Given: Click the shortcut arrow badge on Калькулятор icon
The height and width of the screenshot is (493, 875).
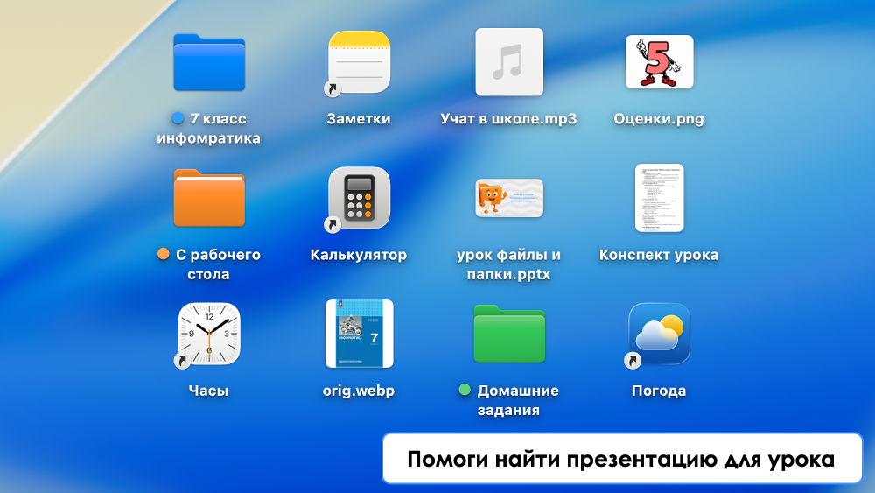Looking at the screenshot, I should (332, 225).
